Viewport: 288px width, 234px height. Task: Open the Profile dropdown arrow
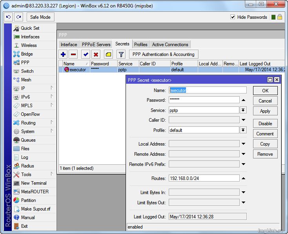tap(243, 130)
